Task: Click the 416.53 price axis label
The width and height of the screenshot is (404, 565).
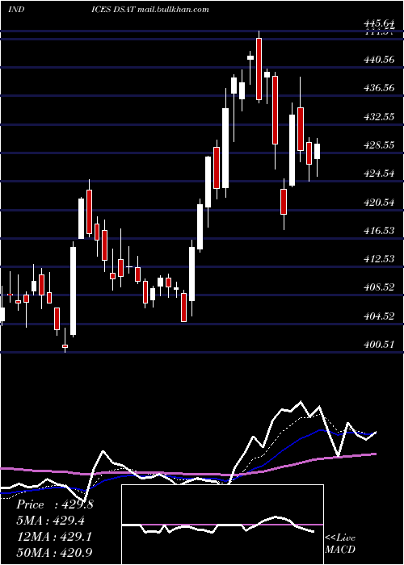Action: (379, 230)
